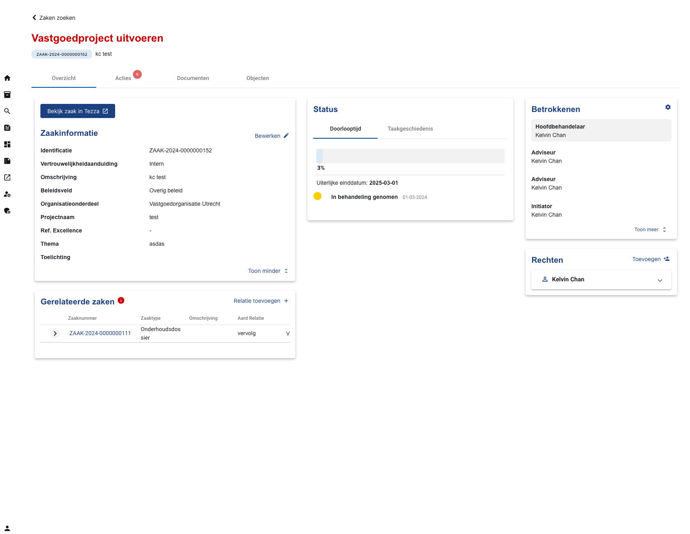
Task: Open the shield security icon in sidebar
Action: click(7, 211)
